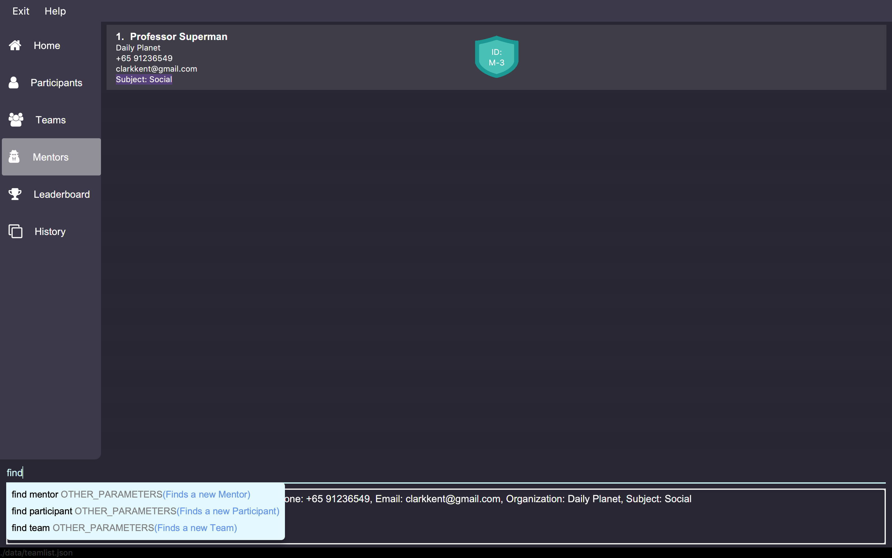892x558 pixels.
Task: Click the Mentors spy icon
Action: tap(14, 157)
